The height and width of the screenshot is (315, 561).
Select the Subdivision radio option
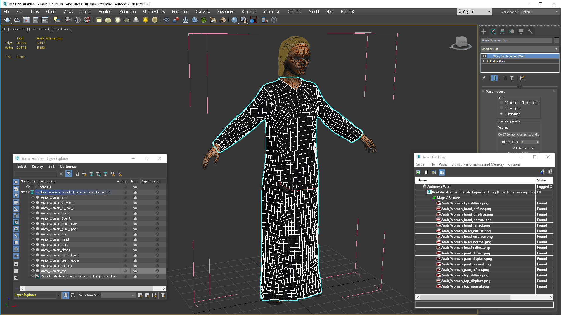click(501, 114)
